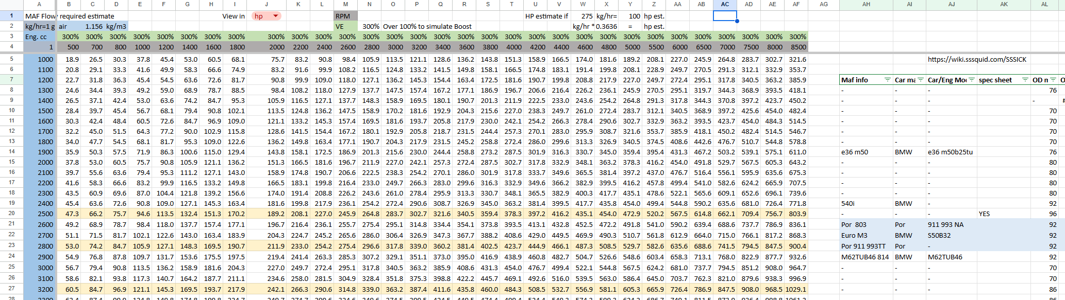Select the VE 300% cell in row 2
Screen dimensions: 1065x300
coord(370,26)
